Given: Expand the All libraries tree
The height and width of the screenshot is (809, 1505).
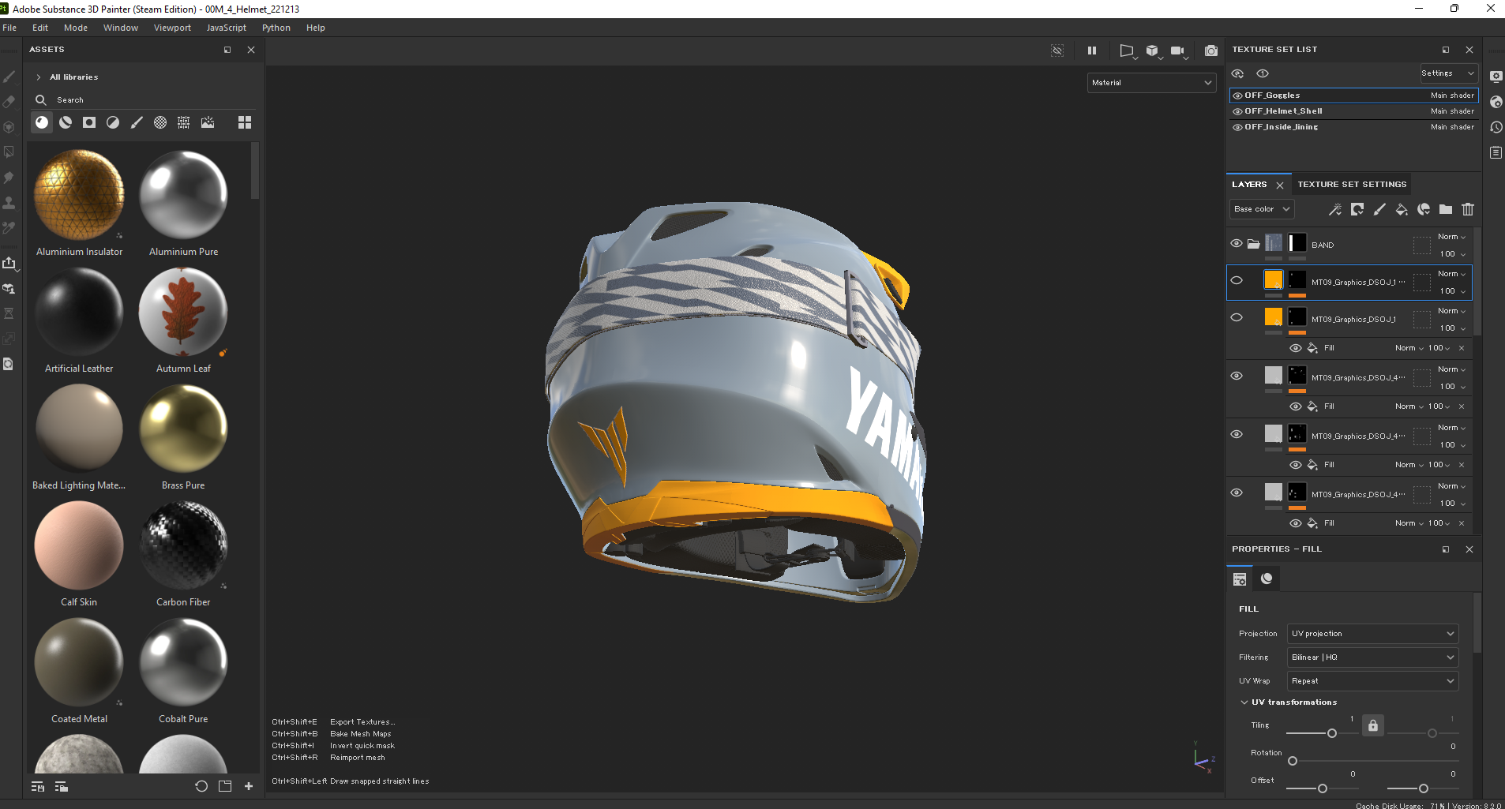Looking at the screenshot, I should click(39, 77).
